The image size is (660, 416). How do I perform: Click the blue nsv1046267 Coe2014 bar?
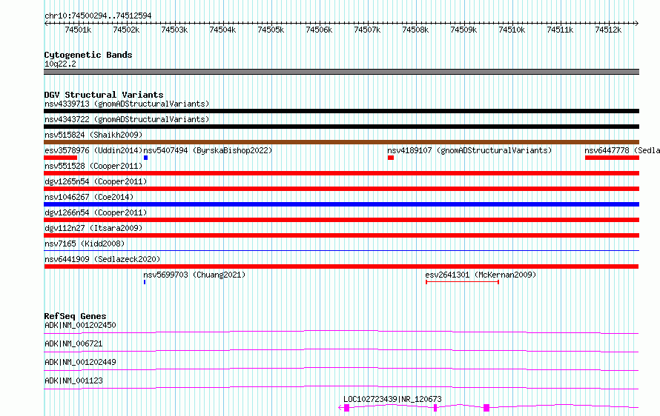(x=341, y=204)
